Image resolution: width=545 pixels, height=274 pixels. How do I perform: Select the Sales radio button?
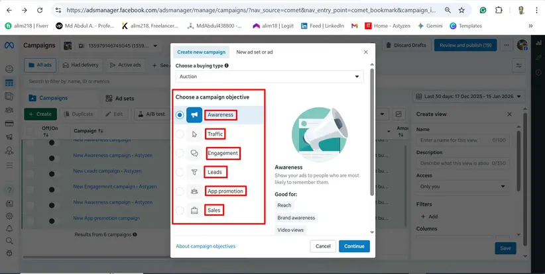click(x=180, y=211)
